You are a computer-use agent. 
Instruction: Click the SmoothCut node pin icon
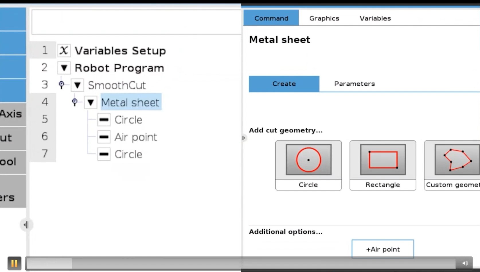click(61, 84)
